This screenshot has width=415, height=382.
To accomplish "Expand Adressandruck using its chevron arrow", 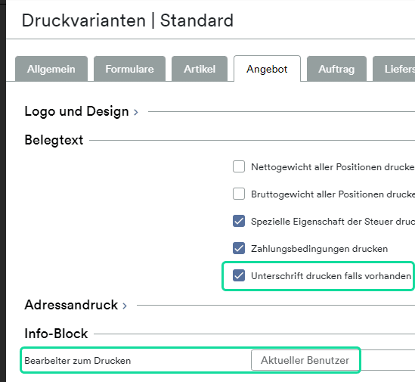I will [125, 306].
